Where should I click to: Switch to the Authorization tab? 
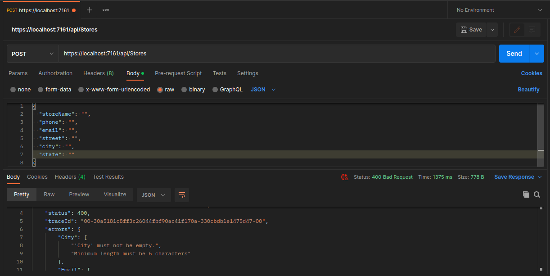tap(55, 73)
